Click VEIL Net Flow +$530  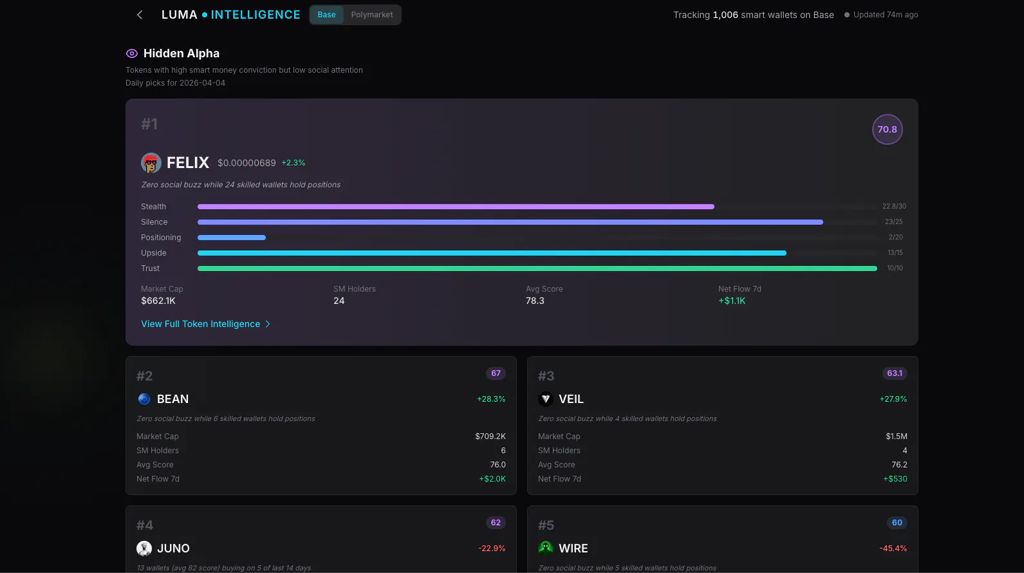(895, 479)
